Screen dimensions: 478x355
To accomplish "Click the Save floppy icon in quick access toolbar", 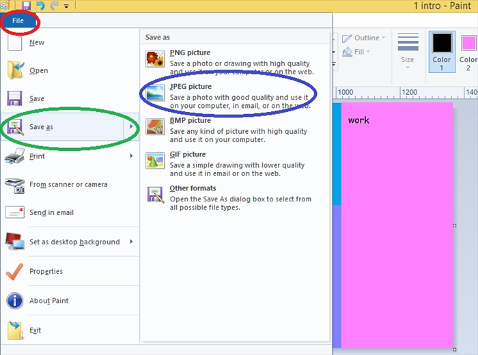I will coord(26,5).
